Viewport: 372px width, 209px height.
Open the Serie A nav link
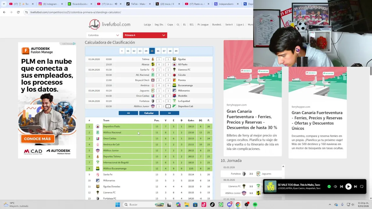click(229, 25)
